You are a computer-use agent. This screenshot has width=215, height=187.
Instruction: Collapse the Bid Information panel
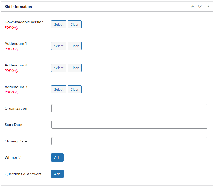(208, 7)
